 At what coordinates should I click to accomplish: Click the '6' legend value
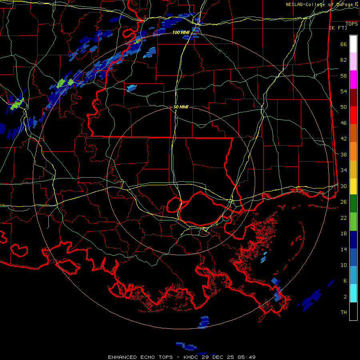pyautogui.click(x=345, y=280)
